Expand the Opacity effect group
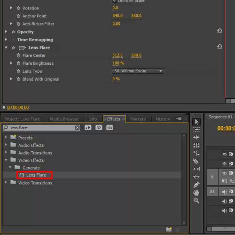This screenshot has width=235, height=235. [x=6, y=31]
